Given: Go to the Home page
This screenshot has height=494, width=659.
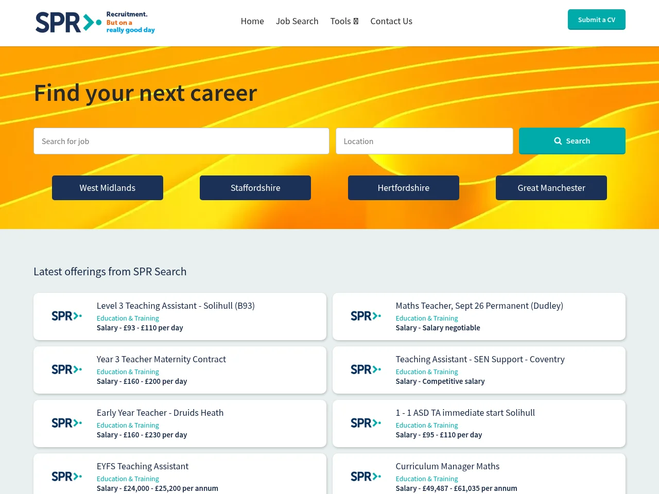Looking at the screenshot, I should 252,21.
